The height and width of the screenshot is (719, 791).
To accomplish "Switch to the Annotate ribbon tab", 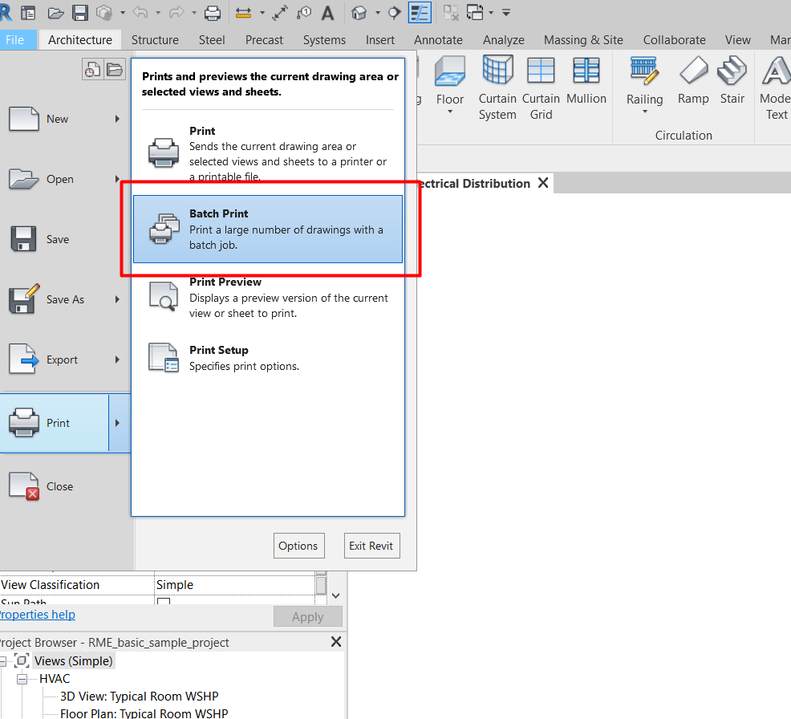I will (438, 40).
